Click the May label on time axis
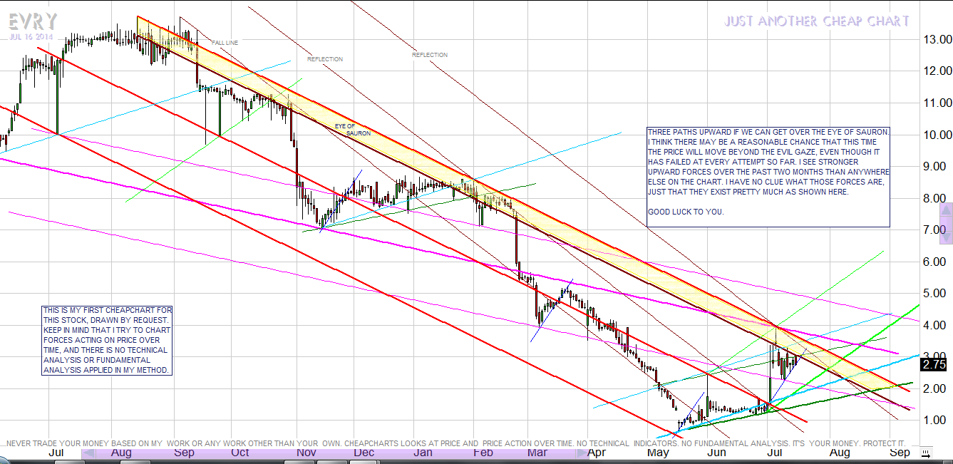 [657, 452]
